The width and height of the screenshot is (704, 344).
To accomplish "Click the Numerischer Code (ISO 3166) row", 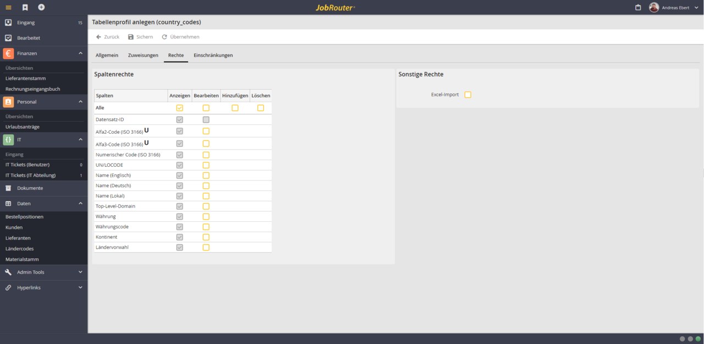I will pos(183,155).
